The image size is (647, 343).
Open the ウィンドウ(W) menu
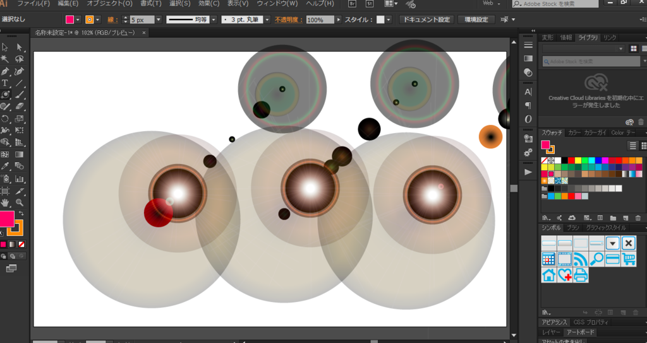pos(277,3)
